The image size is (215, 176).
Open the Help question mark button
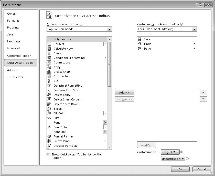(200, 5)
